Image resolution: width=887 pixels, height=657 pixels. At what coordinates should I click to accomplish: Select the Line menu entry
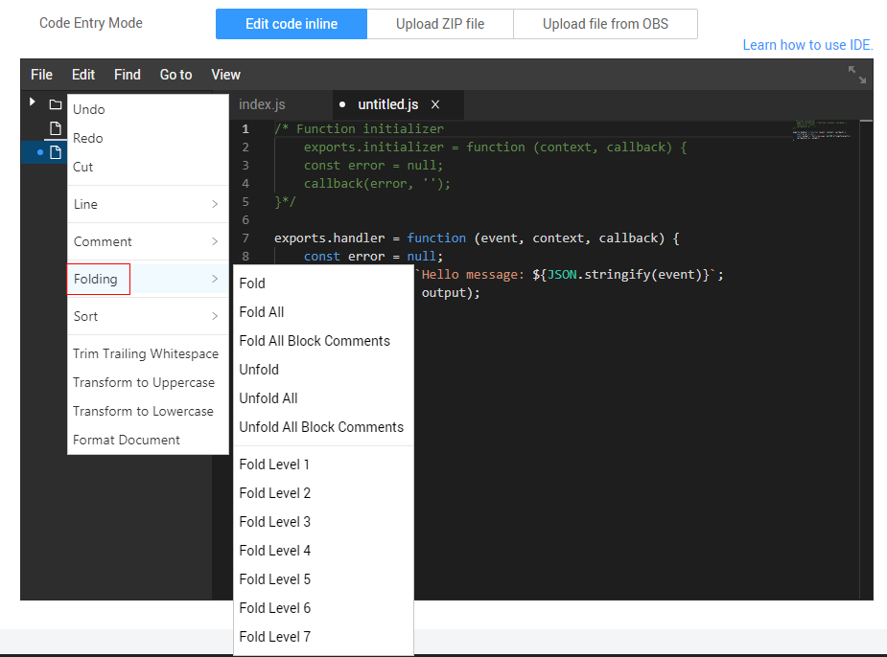pyautogui.click(x=148, y=204)
